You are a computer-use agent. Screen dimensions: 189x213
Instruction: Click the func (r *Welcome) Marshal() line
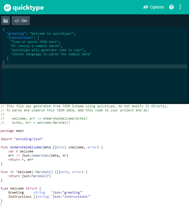tap(44, 172)
